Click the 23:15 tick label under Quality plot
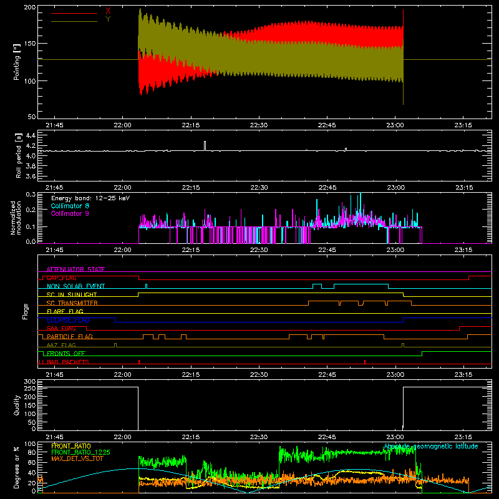Image resolution: width=499 pixels, height=499 pixels. pyautogui.click(x=463, y=437)
